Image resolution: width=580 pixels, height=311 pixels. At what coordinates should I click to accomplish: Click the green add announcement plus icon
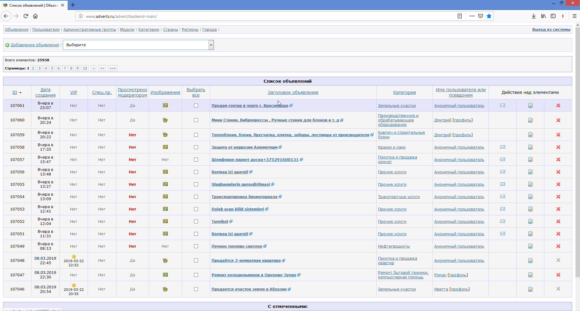pyautogui.click(x=7, y=45)
